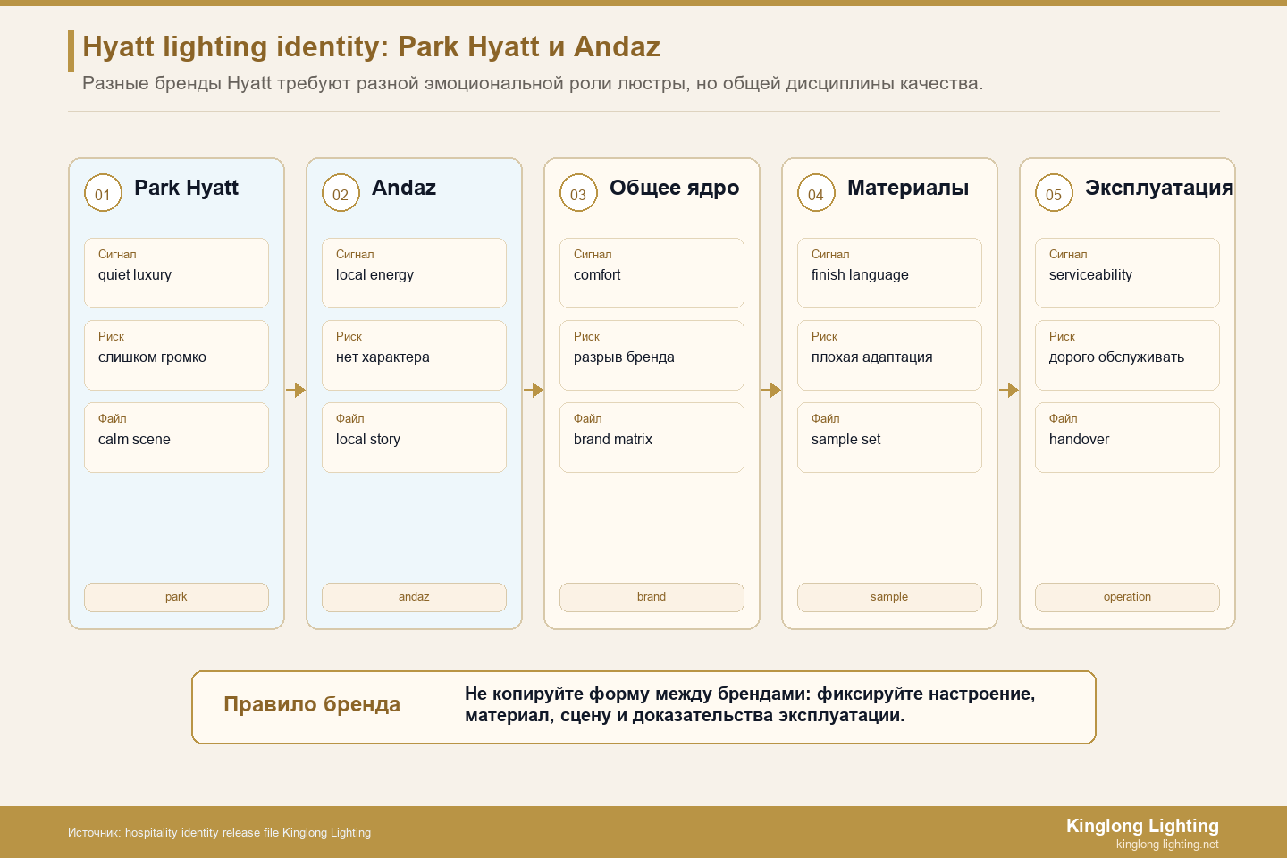Click the 03 step number circle
The height and width of the screenshot is (858, 1287).
click(x=578, y=193)
